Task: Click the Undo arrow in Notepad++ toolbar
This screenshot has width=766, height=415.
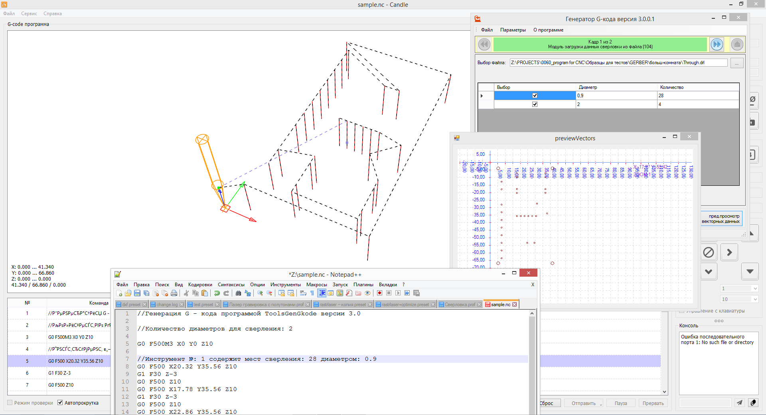Action: point(217,293)
